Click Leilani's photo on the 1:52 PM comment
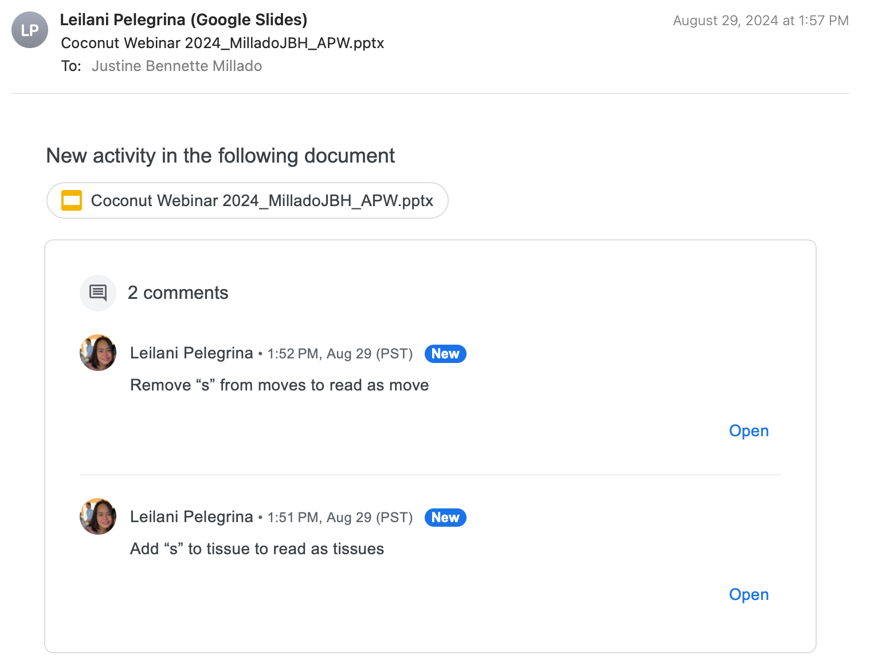The height and width of the screenshot is (671, 870). pyautogui.click(x=98, y=353)
